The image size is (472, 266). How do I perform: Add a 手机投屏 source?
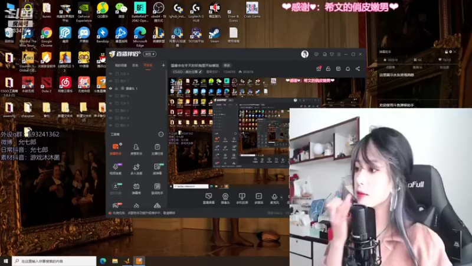click(242, 199)
